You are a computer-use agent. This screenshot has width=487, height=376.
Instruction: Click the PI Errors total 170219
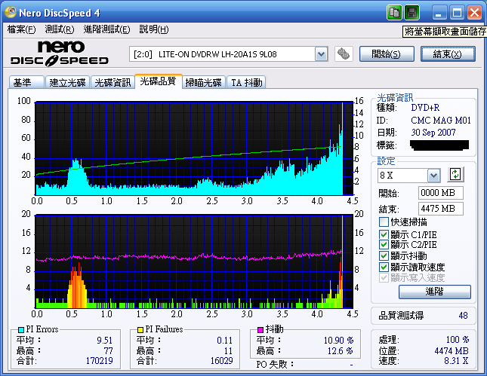coord(99,361)
